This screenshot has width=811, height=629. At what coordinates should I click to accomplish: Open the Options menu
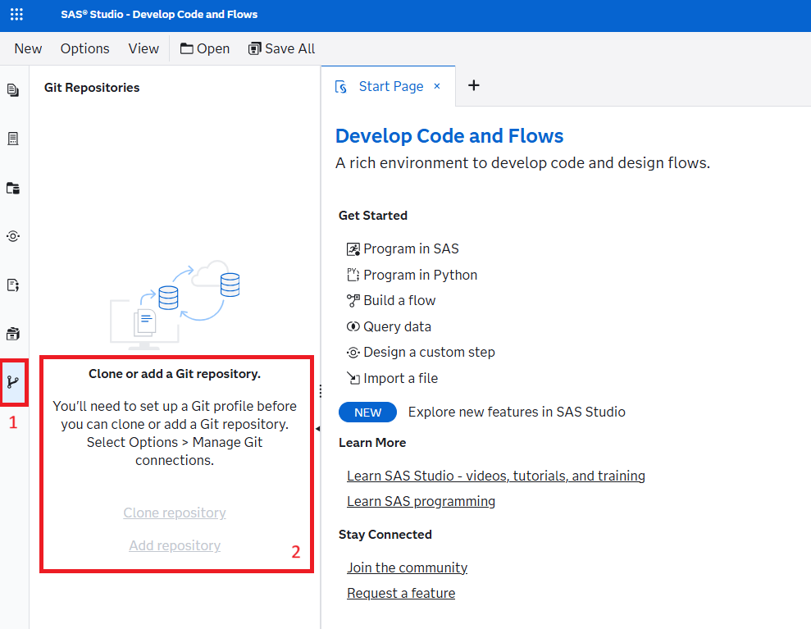(84, 48)
